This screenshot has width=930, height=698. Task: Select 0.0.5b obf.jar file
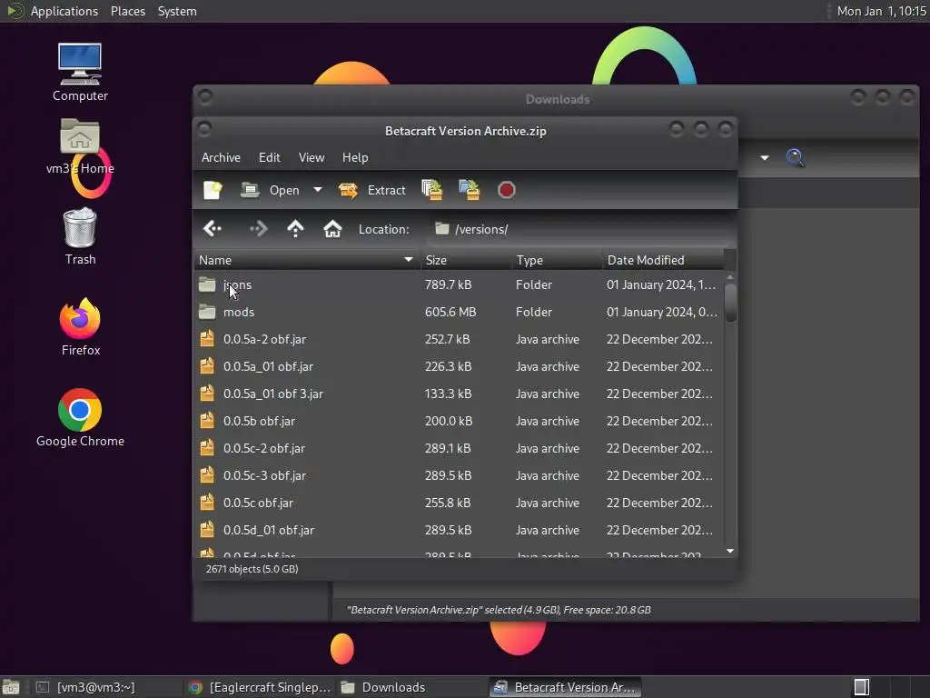pyautogui.click(x=459, y=422)
